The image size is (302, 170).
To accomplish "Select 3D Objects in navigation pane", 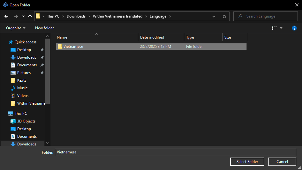I will (x=26, y=121).
